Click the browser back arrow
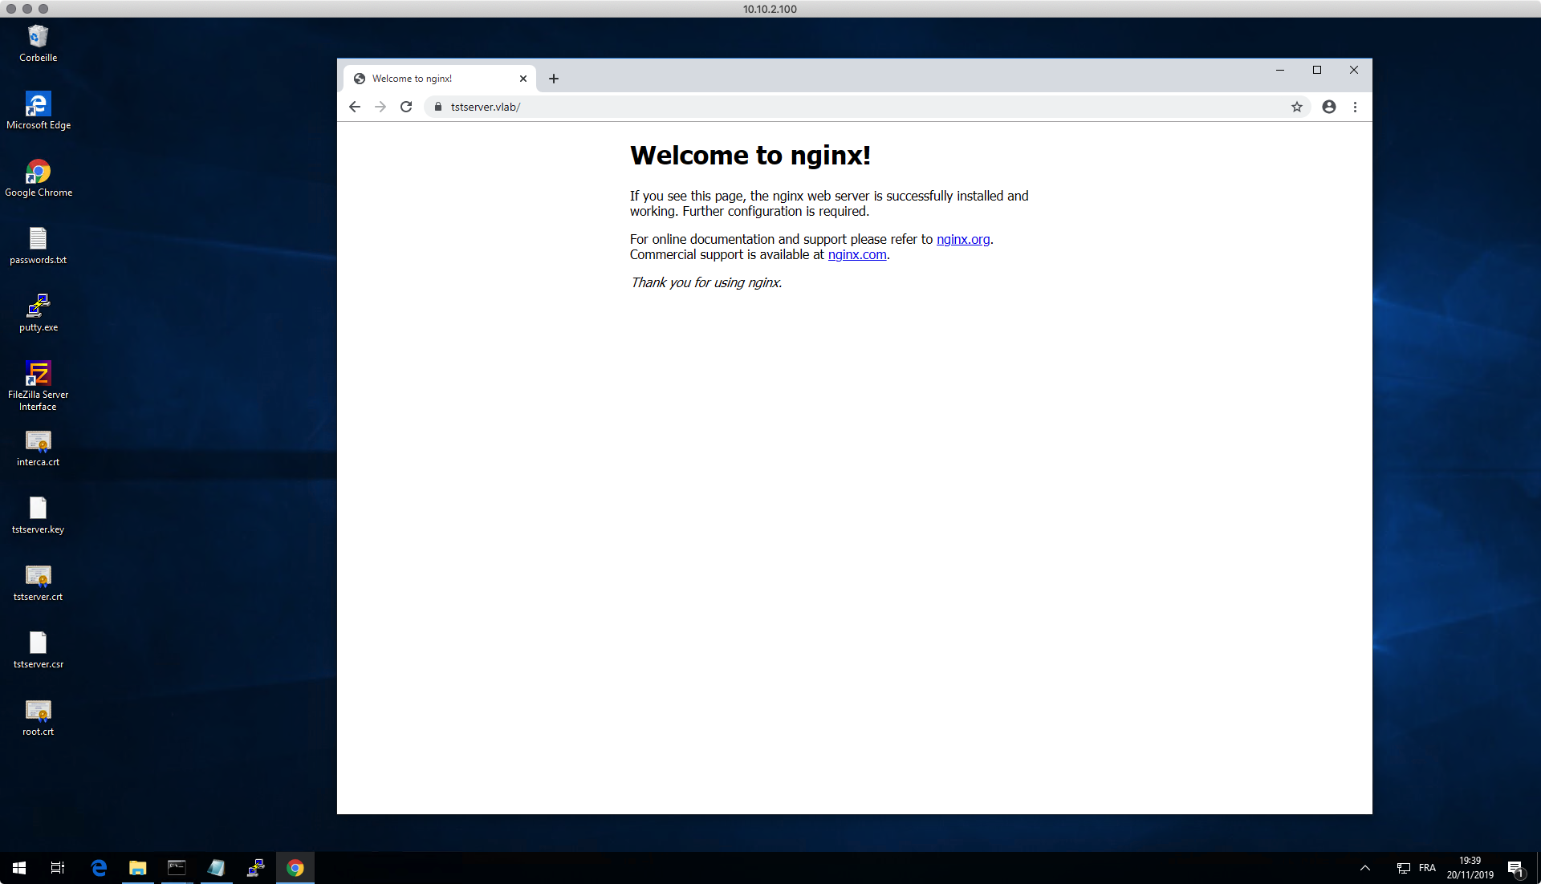Image resolution: width=1541 pixels, height=884 pixels. (x=355, y=107)
